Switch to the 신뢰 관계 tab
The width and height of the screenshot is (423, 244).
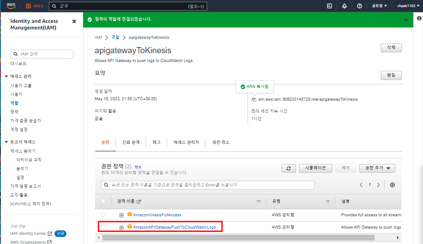point(131,142)
